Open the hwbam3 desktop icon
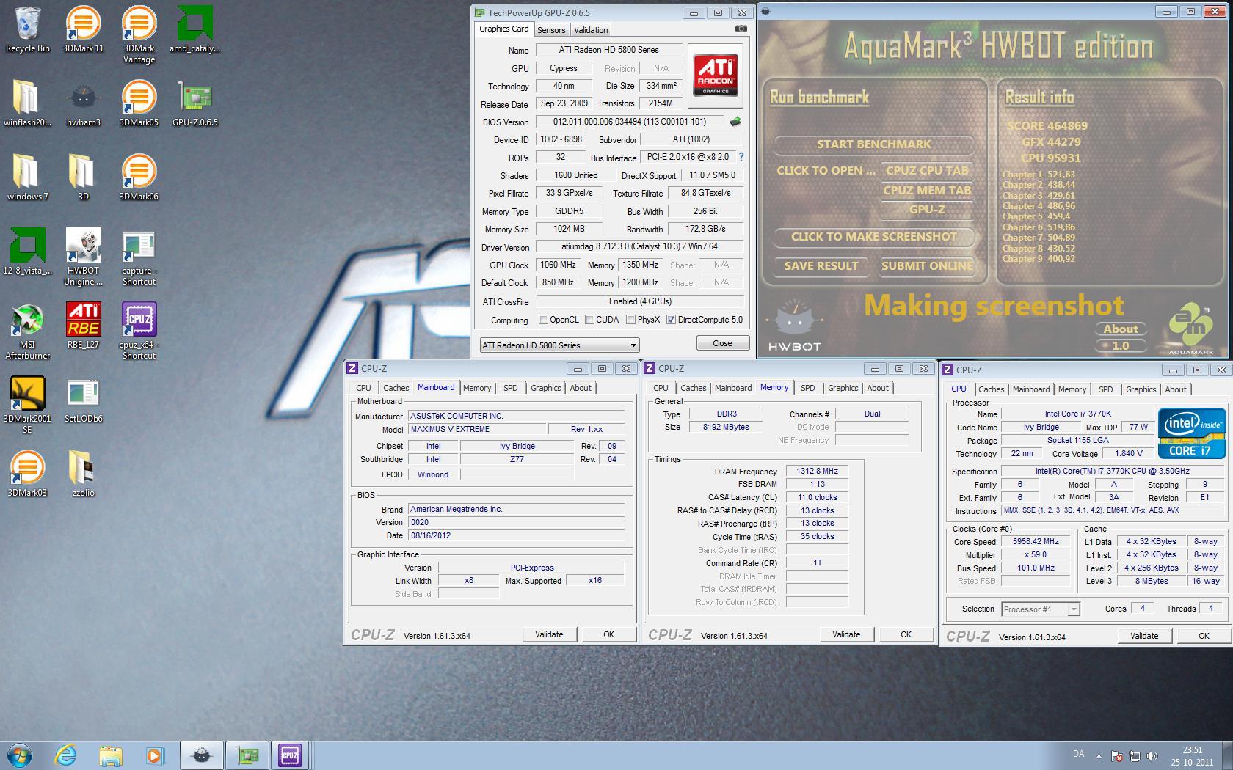1233x770 pixels. pos(83,103)
